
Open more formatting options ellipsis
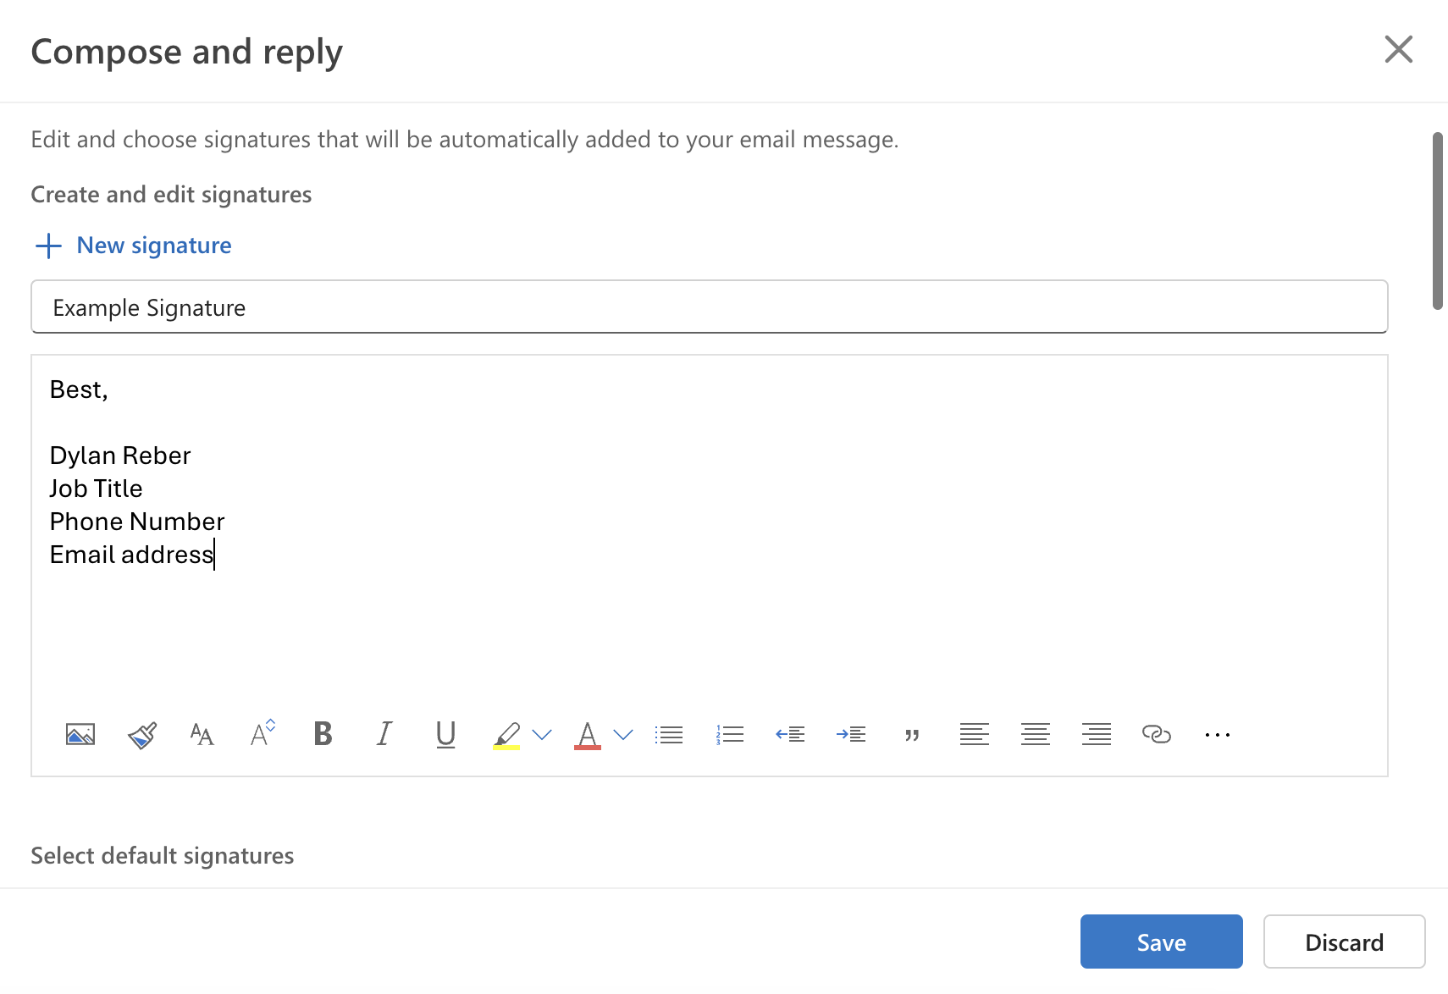pos(1218,734)
